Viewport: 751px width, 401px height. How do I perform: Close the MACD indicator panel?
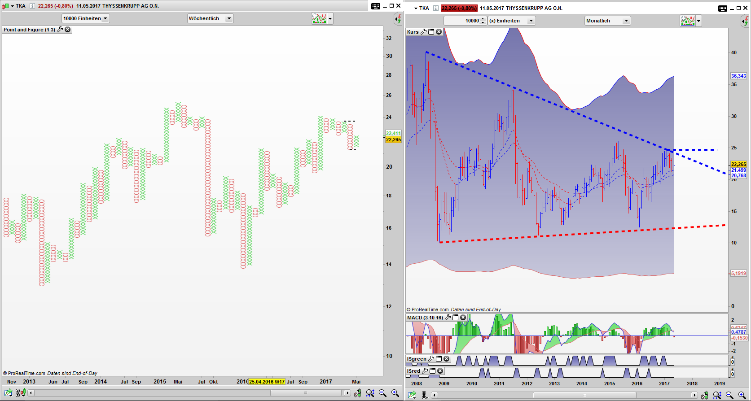463,318
